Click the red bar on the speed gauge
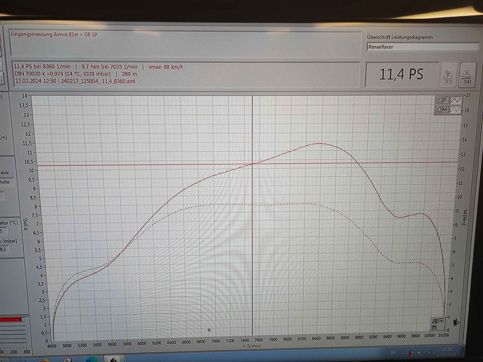The height and width of the screenshot is (362, 483). click(11, 319)
